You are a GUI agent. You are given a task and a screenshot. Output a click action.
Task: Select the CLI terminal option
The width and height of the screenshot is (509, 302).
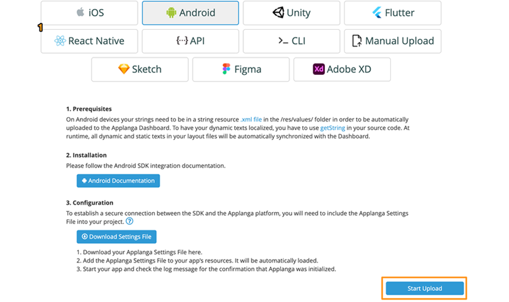[x=291, y=41]
